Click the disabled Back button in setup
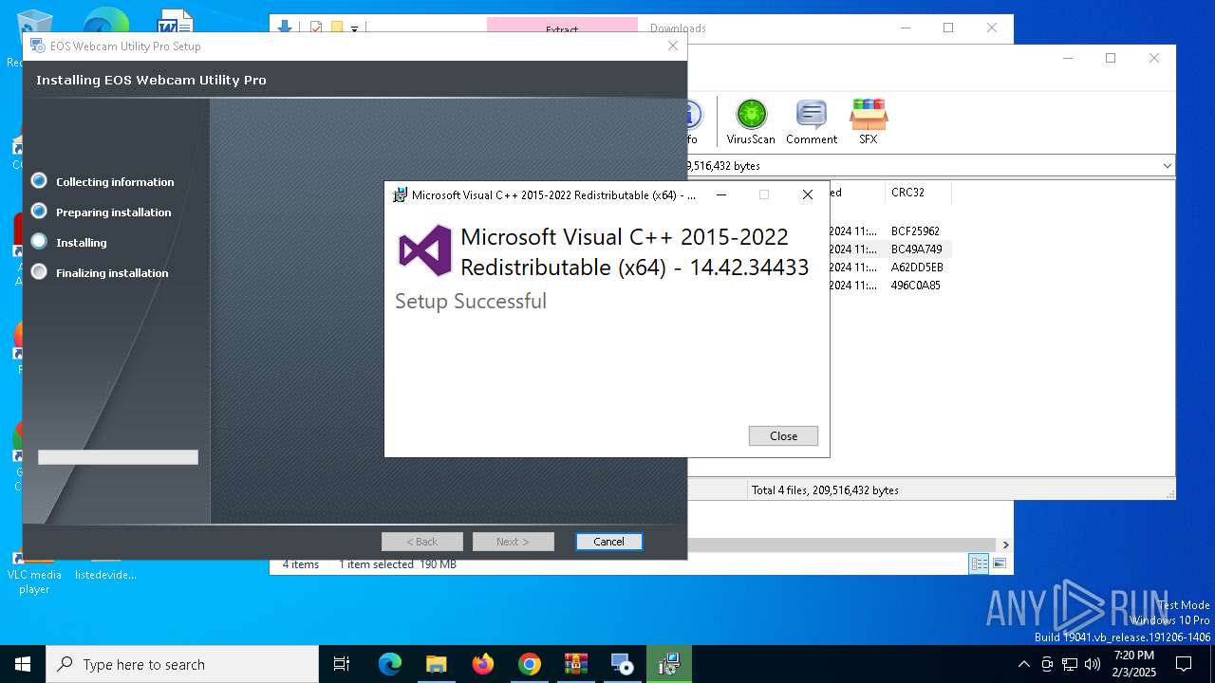The width and height of the screenshot is (1215, 683). [x=422, y=542]
